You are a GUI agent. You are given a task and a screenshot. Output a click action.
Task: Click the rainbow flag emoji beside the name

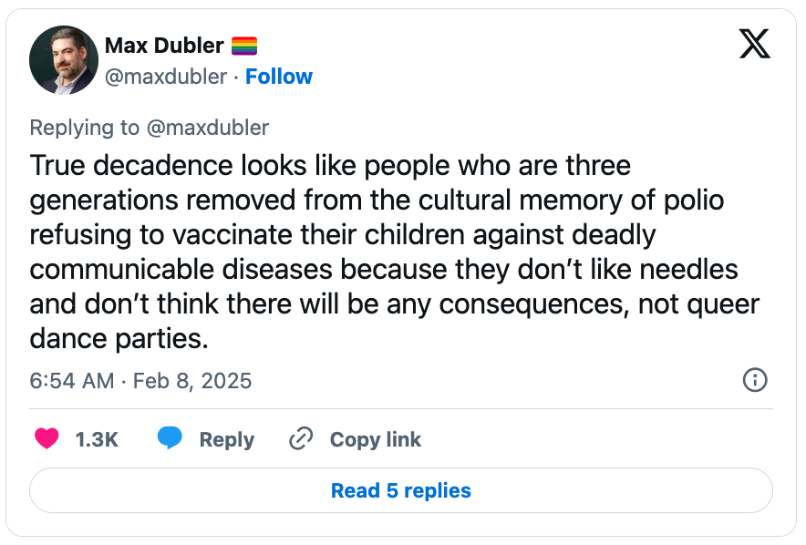244,45
